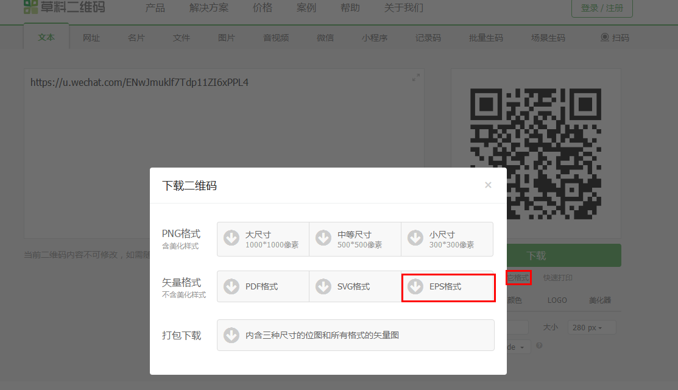Download large 1000*1000 PNG size
Viewport: 678px width, 390px height.
tap(263, 239)
